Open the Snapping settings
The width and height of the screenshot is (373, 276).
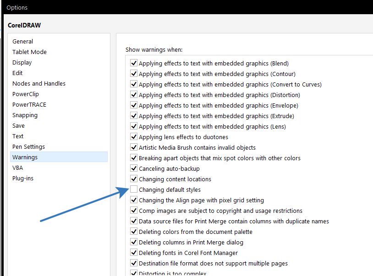coord(25,115)
